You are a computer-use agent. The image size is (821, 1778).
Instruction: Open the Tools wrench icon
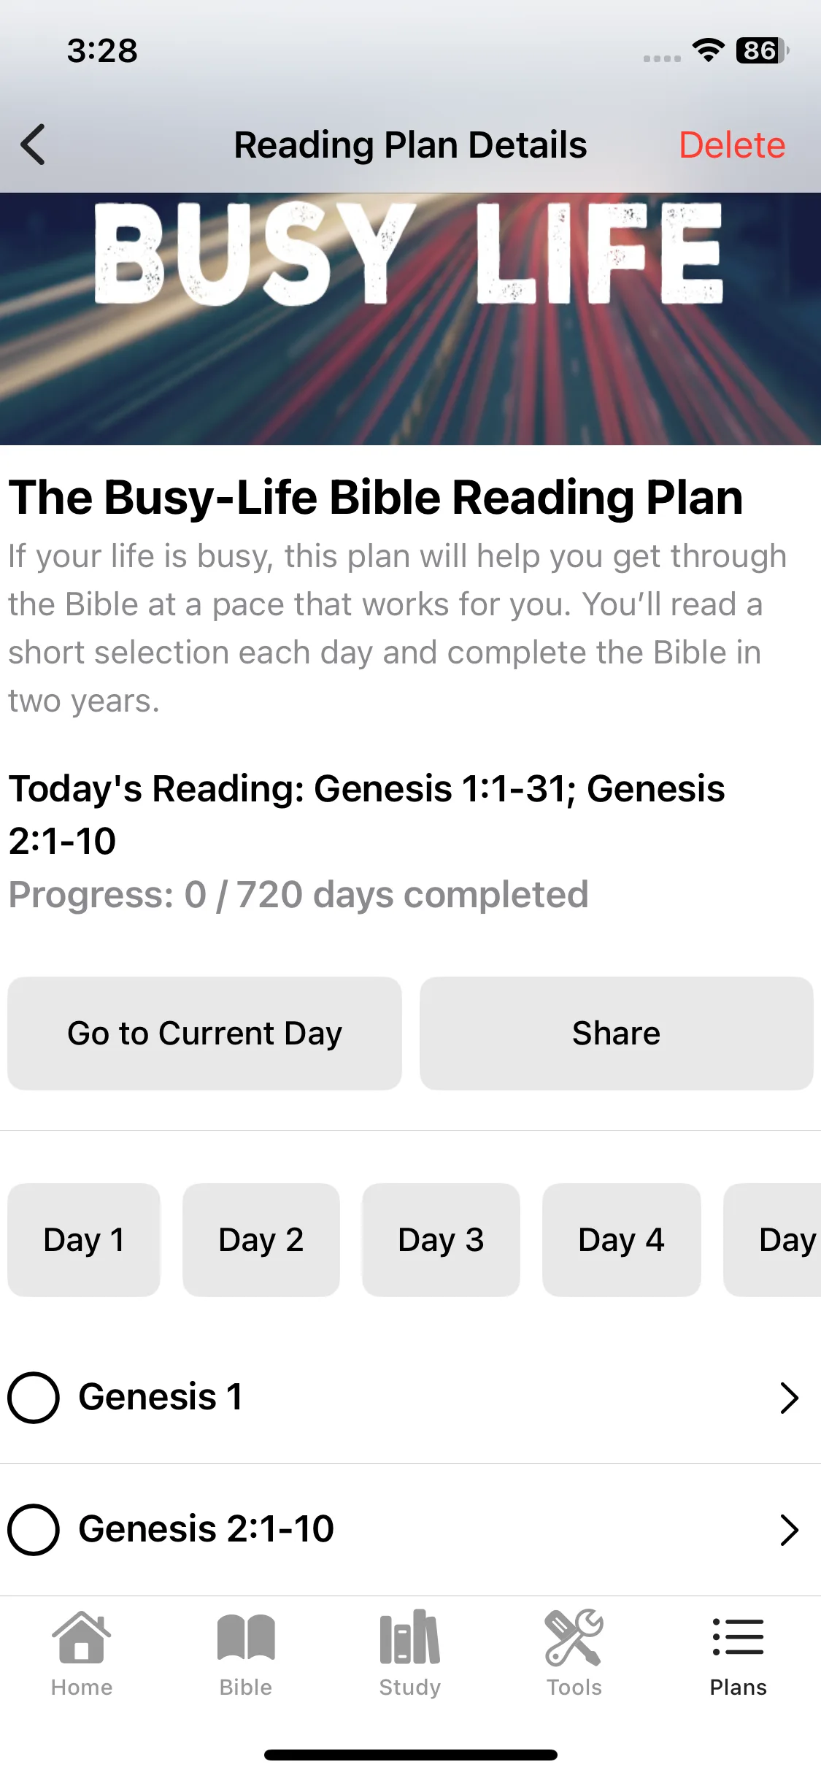574,1637
